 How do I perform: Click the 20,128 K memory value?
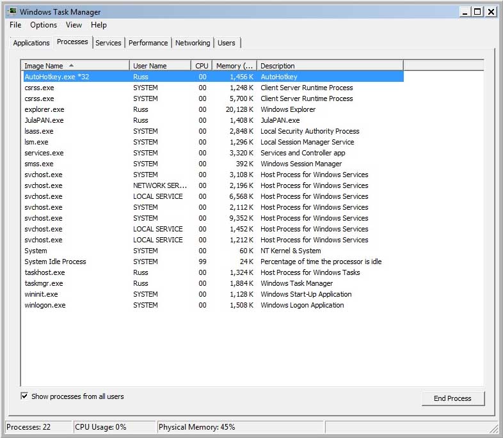pos(239,109)
